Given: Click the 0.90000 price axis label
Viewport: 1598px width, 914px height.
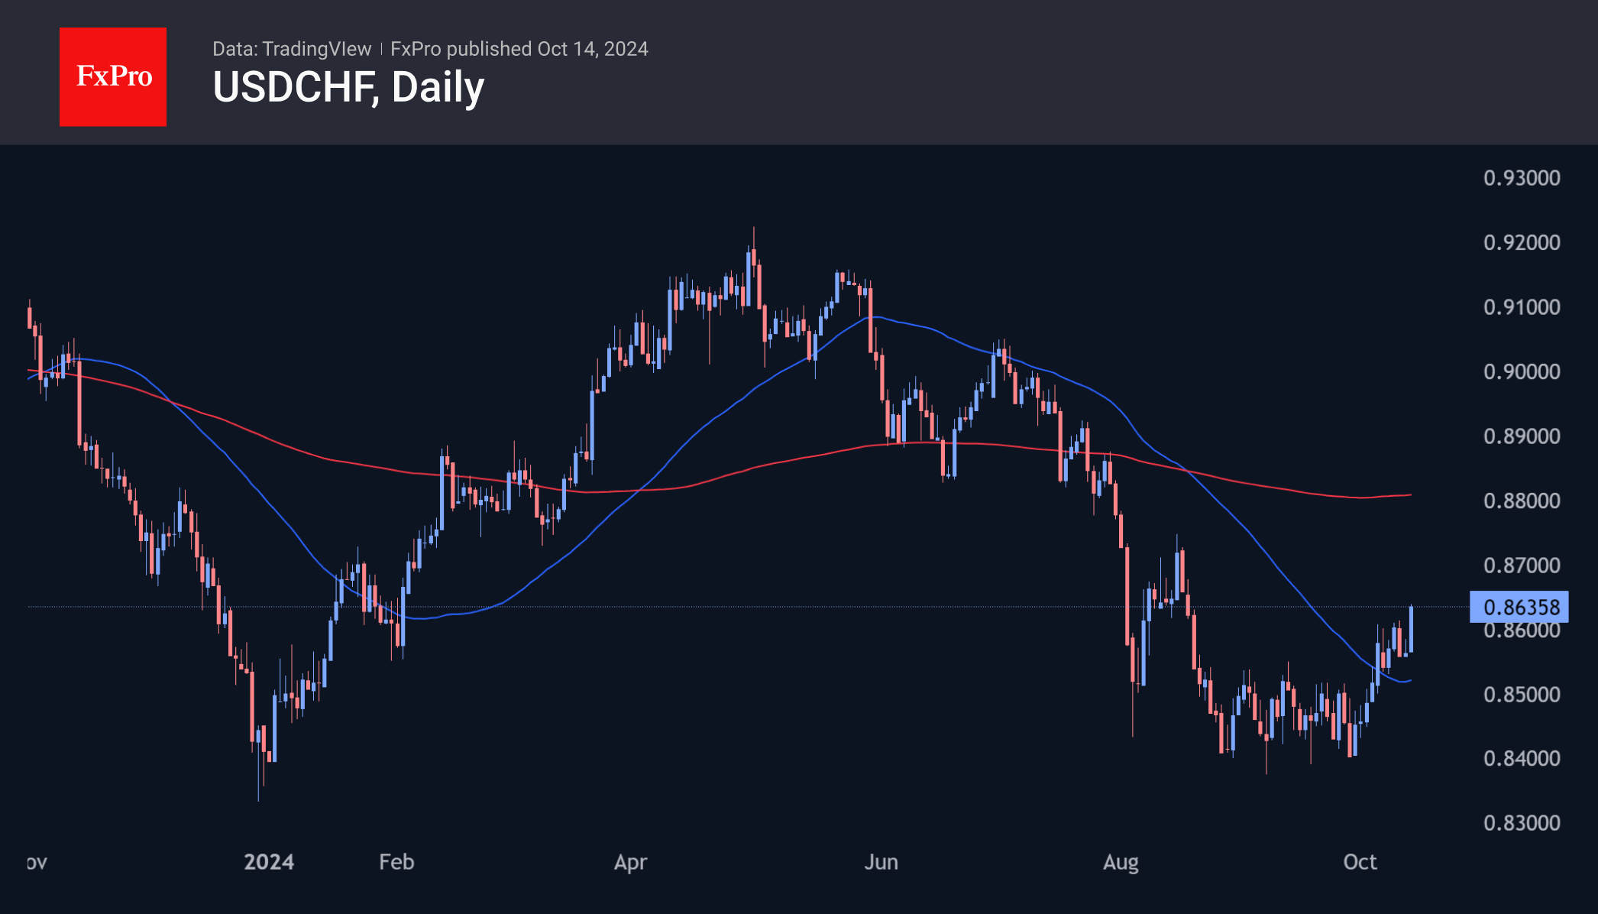Looking at the screenshot, I should [1521, 372].
